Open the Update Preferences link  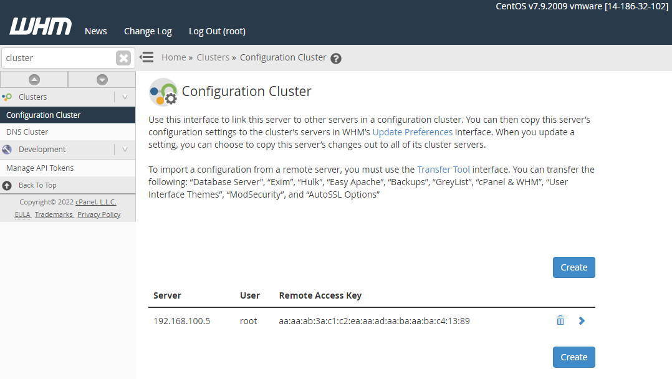412,132
